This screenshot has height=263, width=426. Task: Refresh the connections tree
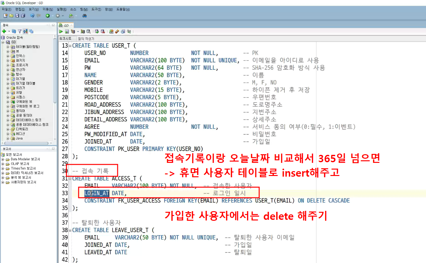14,31
